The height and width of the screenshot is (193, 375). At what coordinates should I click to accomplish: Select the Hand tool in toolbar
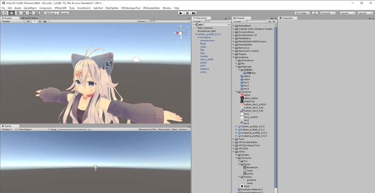[5, 13]
